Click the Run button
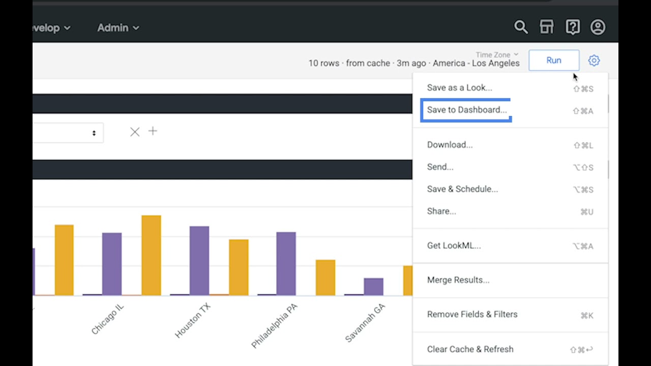Image resolution: width=651 pixels, height=366 pixels. pyautogui.click(x=554, y=60)
